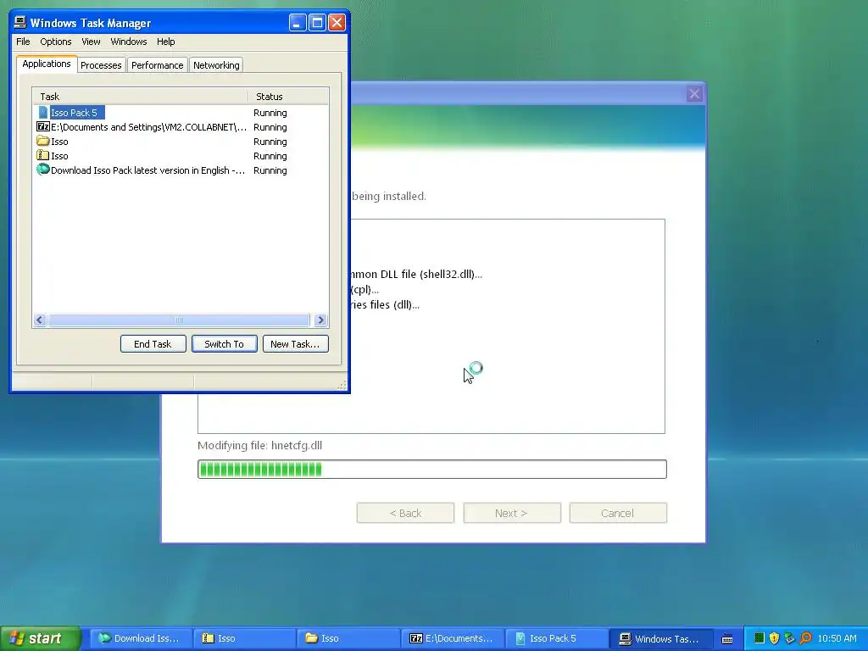
Task: Click the installer green progress bar
Action: [x=431, y=470]
